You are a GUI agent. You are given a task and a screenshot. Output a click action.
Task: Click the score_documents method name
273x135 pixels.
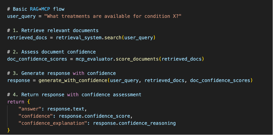pyautogui.click(x=136, y=59)
